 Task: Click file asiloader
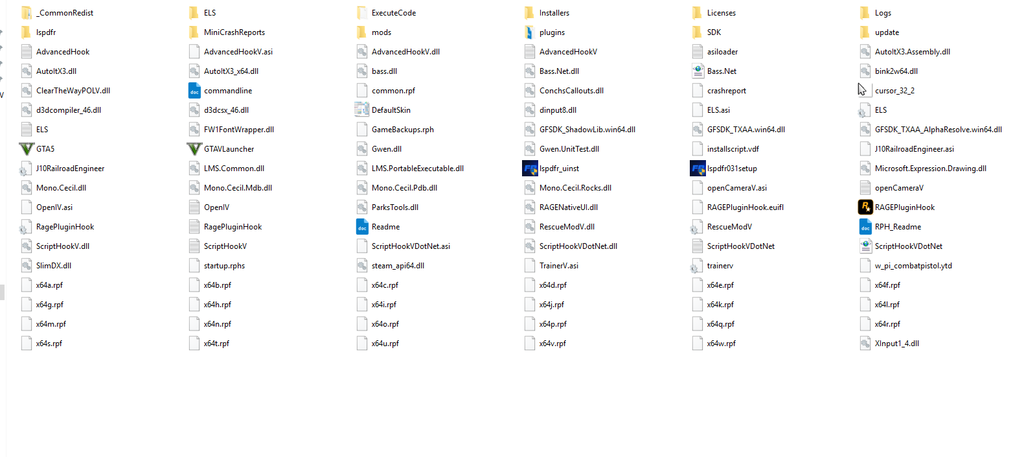coord(723,52)
